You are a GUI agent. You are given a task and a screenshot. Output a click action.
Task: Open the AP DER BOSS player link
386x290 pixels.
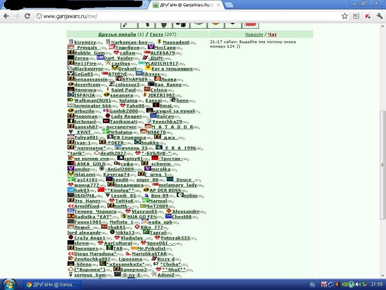pos(165,190)
